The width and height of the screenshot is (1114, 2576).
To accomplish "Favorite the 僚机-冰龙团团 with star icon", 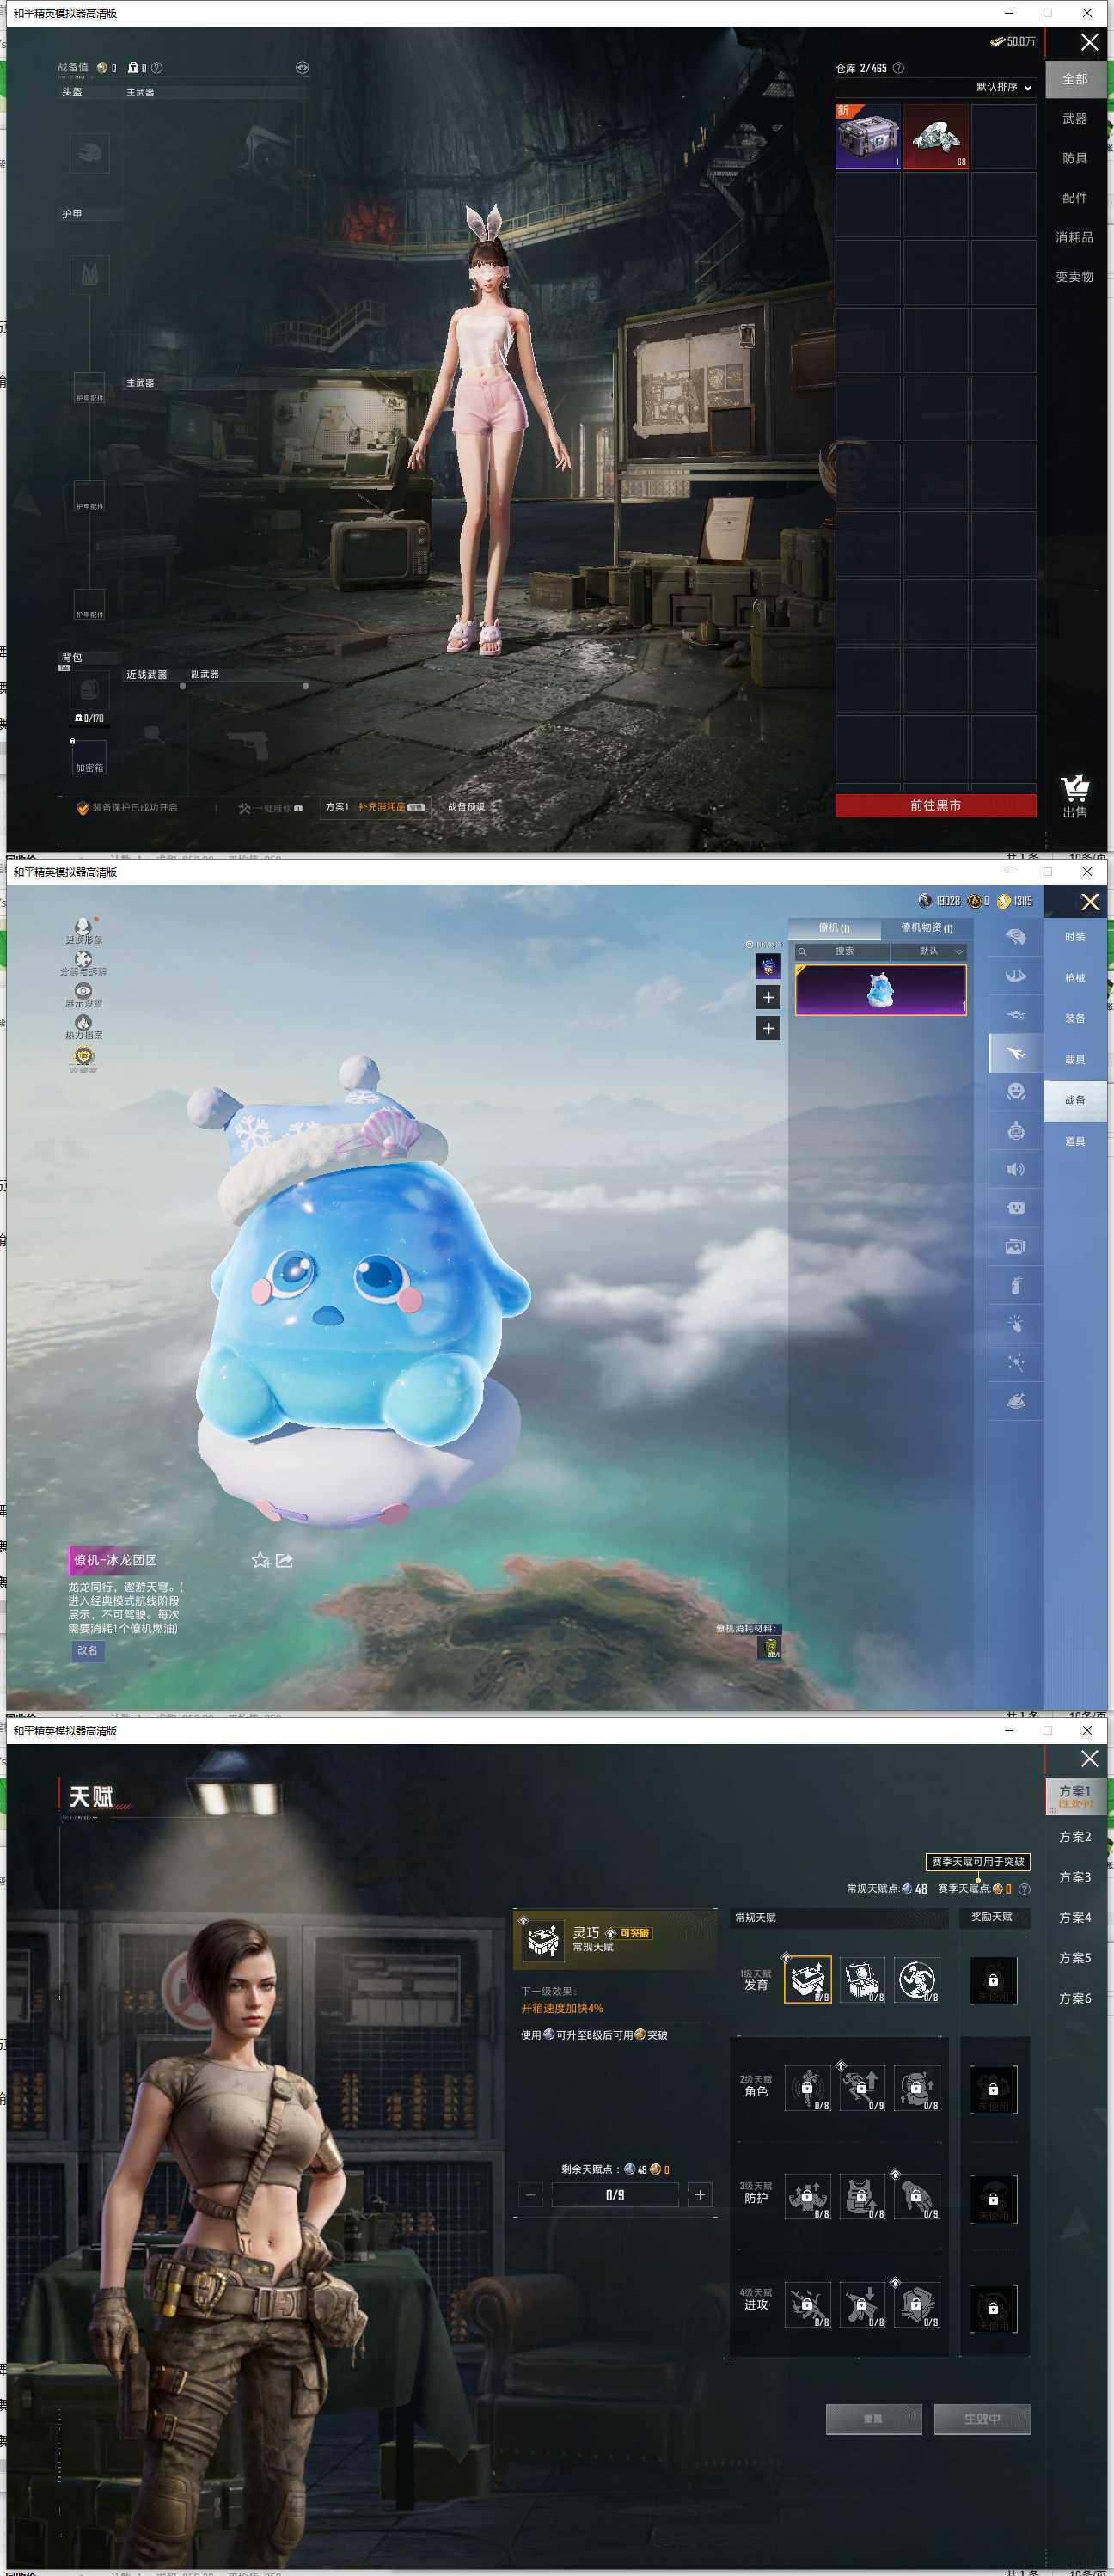I will (x=261, y=1560).
